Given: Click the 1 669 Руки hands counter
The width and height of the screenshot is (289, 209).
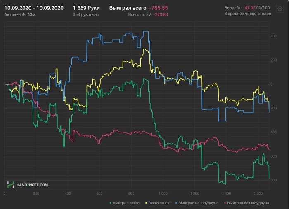Looking at the screenshot, I should pos(86,8).
